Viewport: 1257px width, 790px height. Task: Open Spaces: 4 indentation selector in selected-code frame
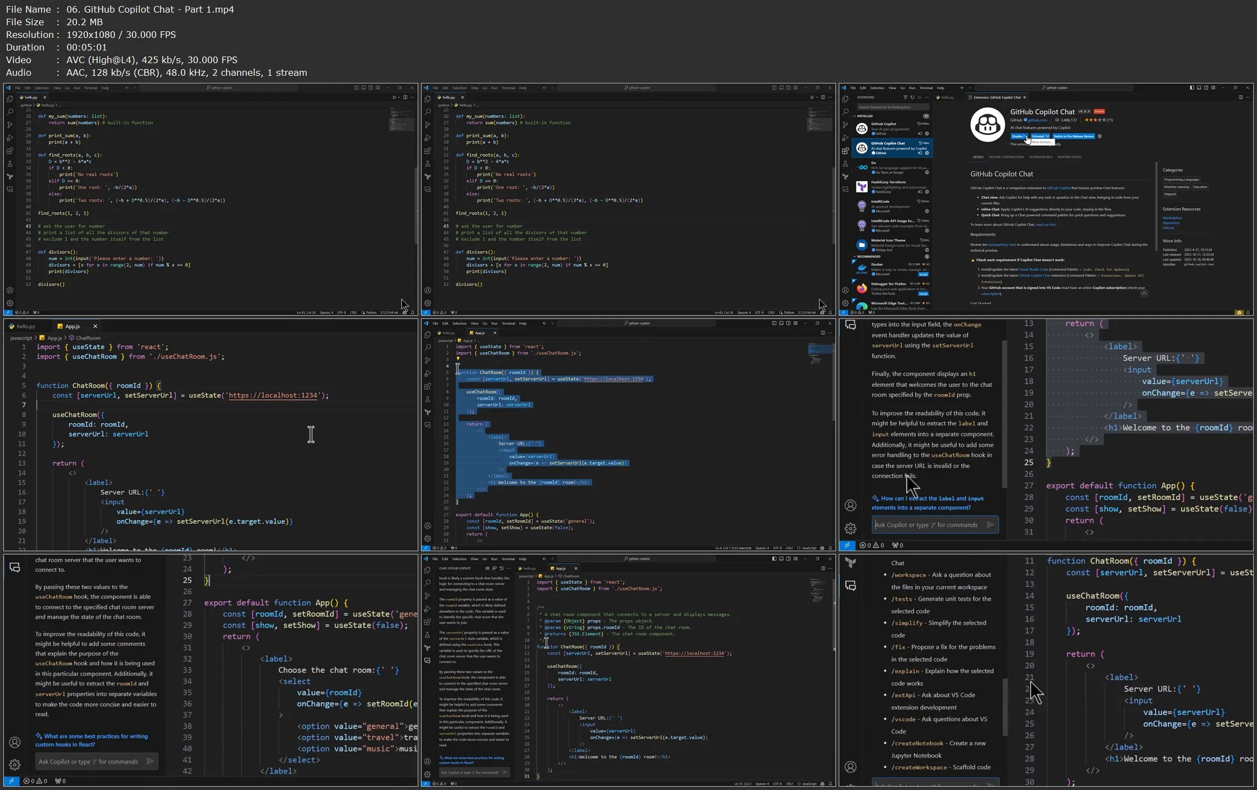click(762, 548)
